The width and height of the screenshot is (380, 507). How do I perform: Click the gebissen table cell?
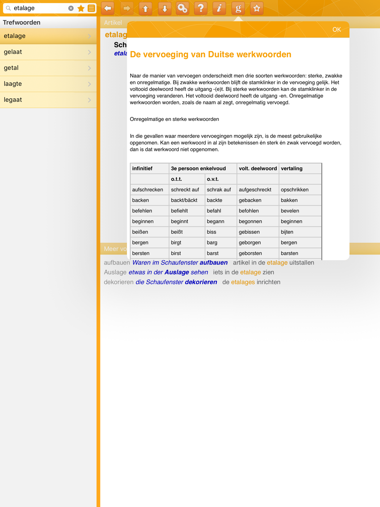258,232
